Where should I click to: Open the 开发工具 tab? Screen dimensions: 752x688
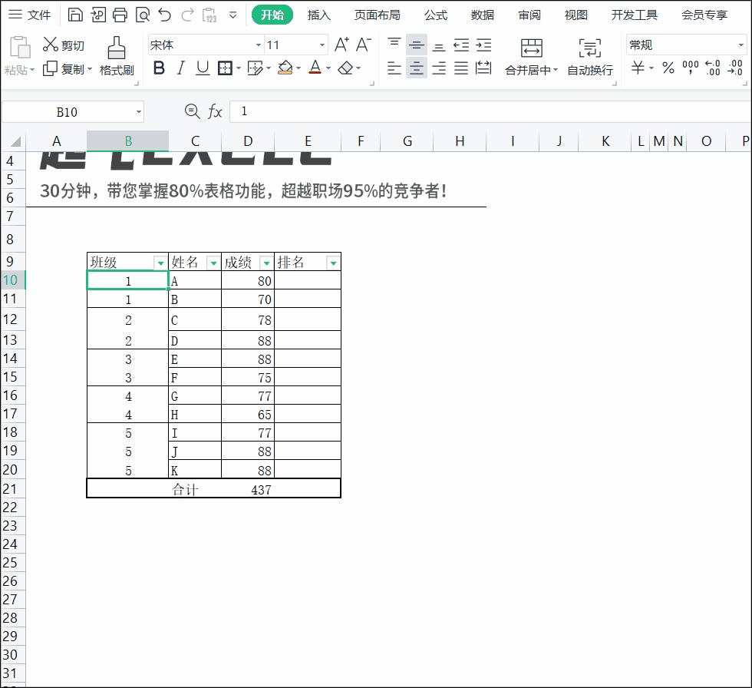pos(634,15)
